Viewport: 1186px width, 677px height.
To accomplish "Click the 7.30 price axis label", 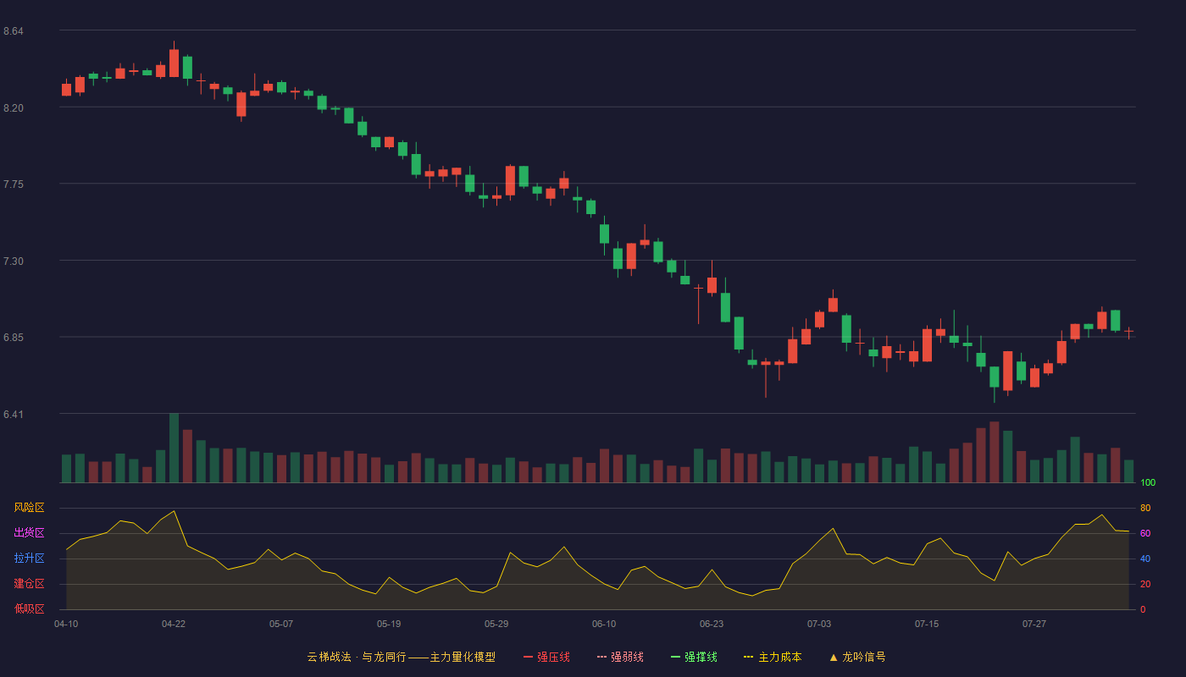I will 14,261.
